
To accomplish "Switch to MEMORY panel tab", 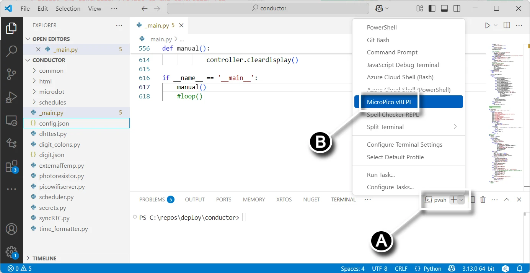I will coord(254,199).
